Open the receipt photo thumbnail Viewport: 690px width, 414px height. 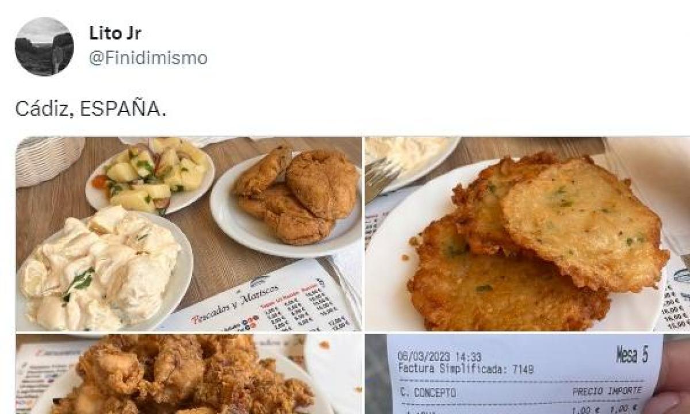(527, 374)
